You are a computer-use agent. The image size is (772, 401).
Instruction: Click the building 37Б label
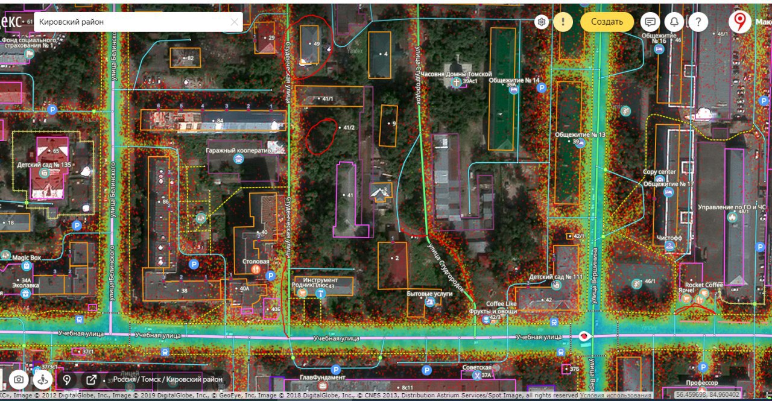[x=574, y=369]
